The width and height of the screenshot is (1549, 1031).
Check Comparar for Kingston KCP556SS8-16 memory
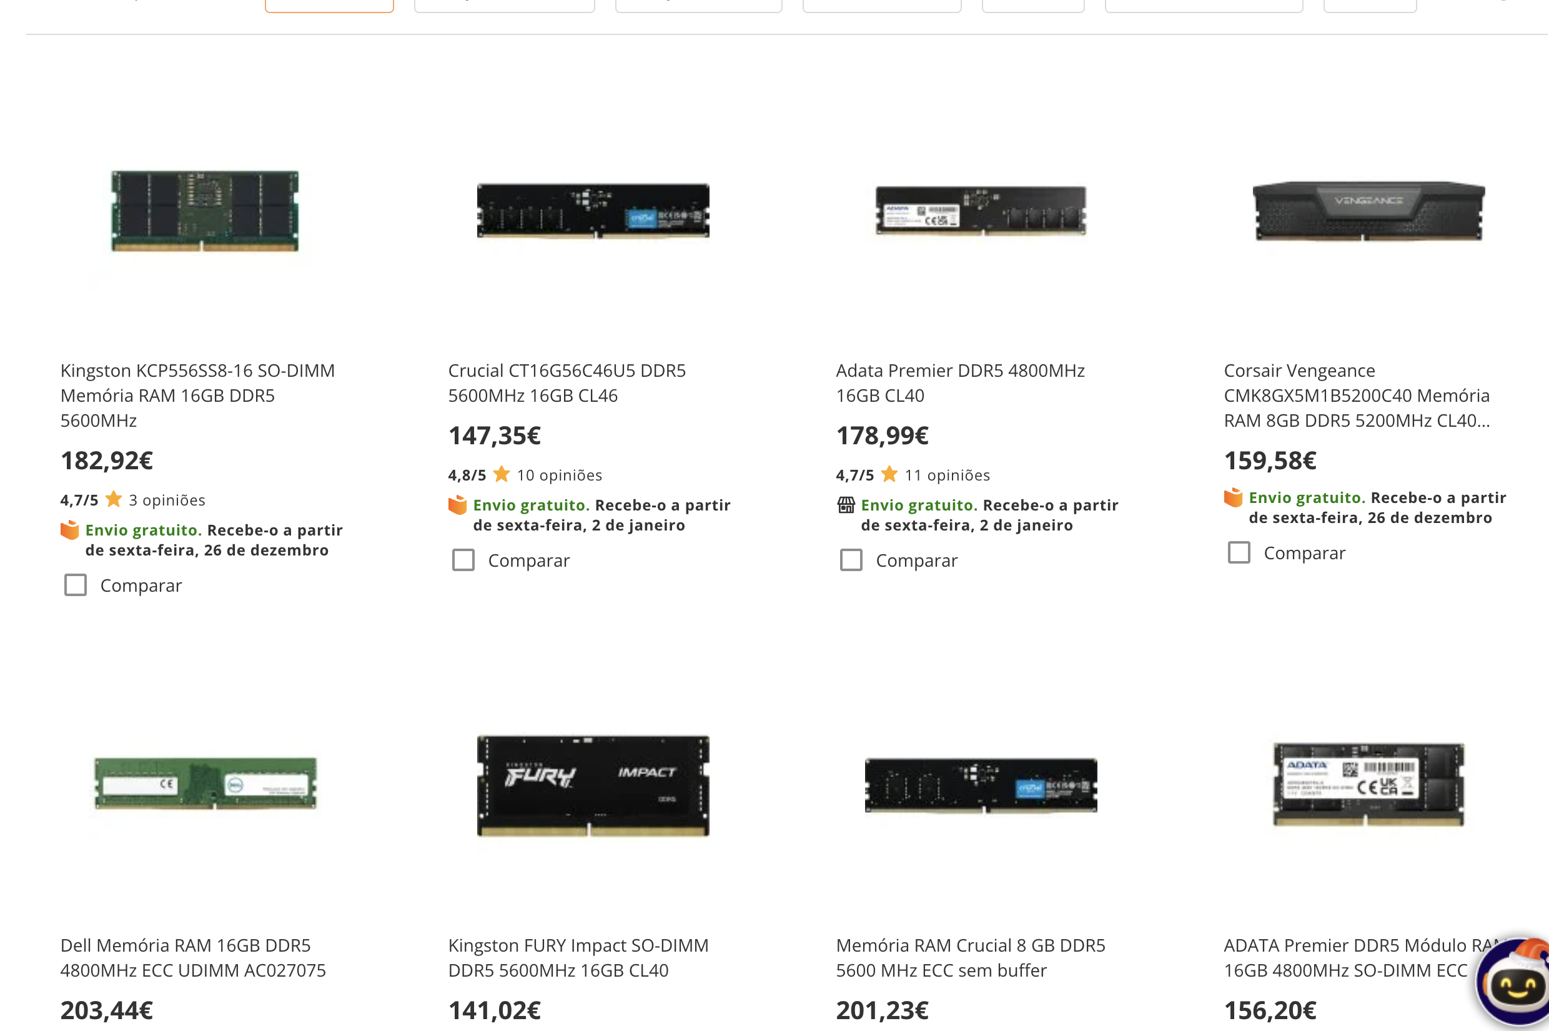(x=76, y=585)
